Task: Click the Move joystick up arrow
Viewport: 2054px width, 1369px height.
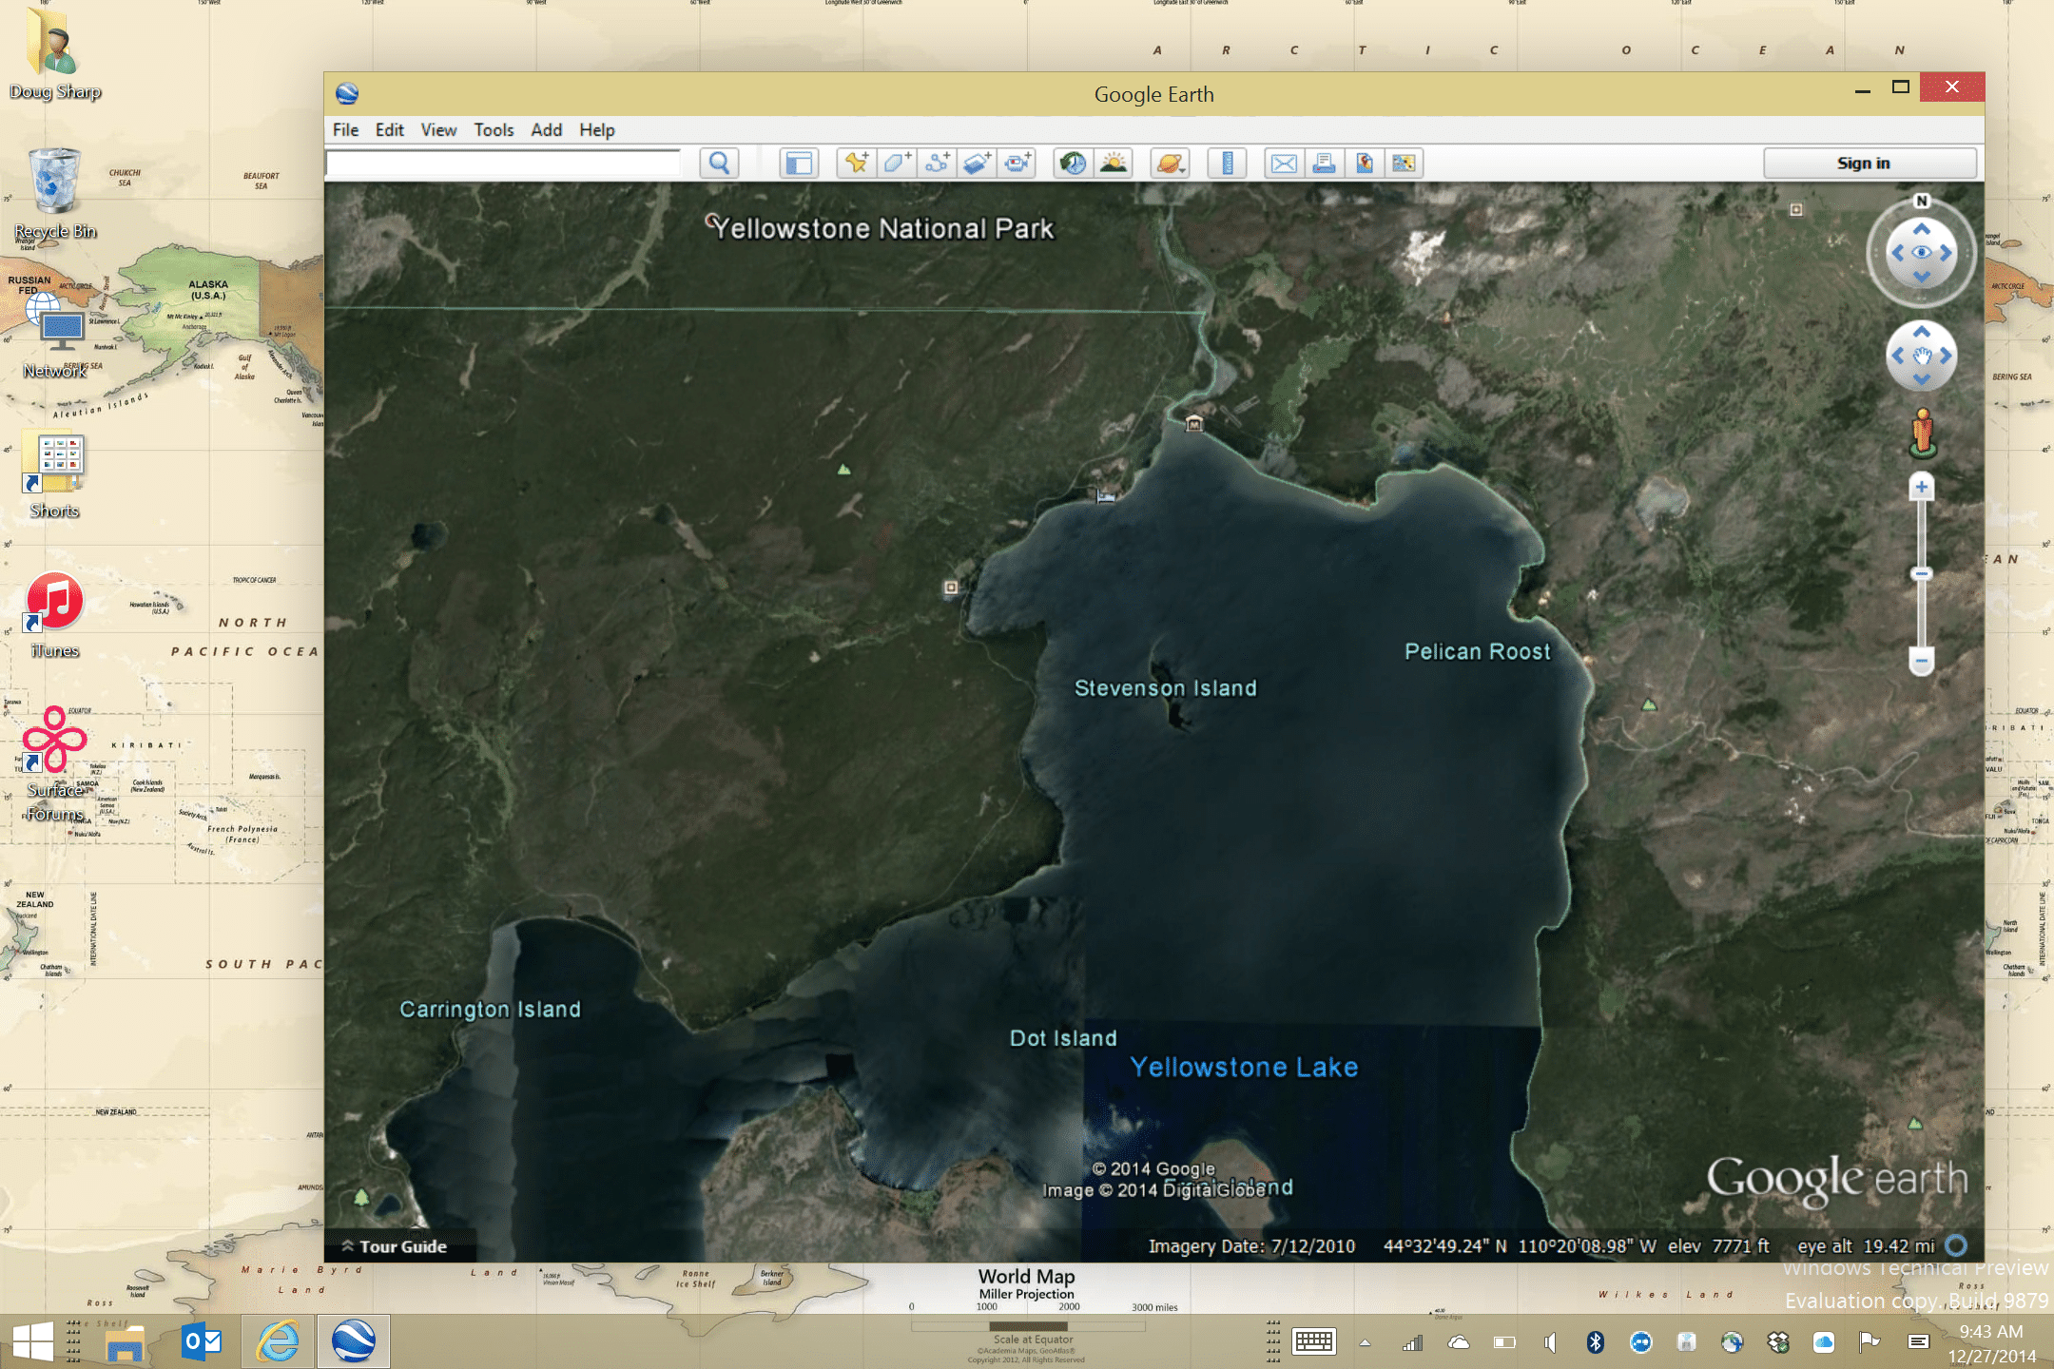Action: (x=1922, y=332)
